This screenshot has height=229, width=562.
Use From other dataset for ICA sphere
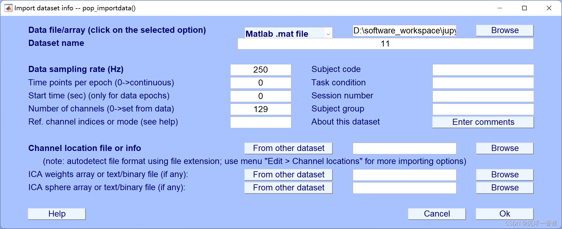coord(288,187)
